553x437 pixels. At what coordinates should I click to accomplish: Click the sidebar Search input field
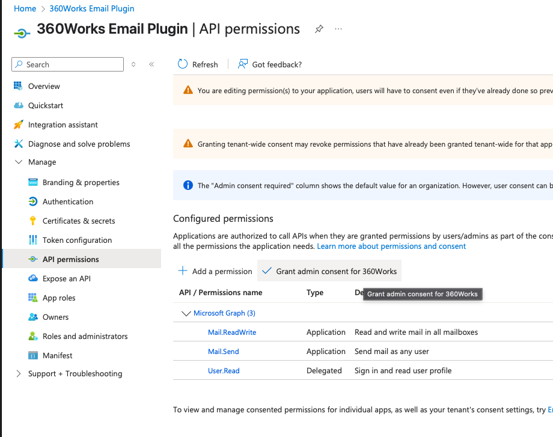coord(68,64)
